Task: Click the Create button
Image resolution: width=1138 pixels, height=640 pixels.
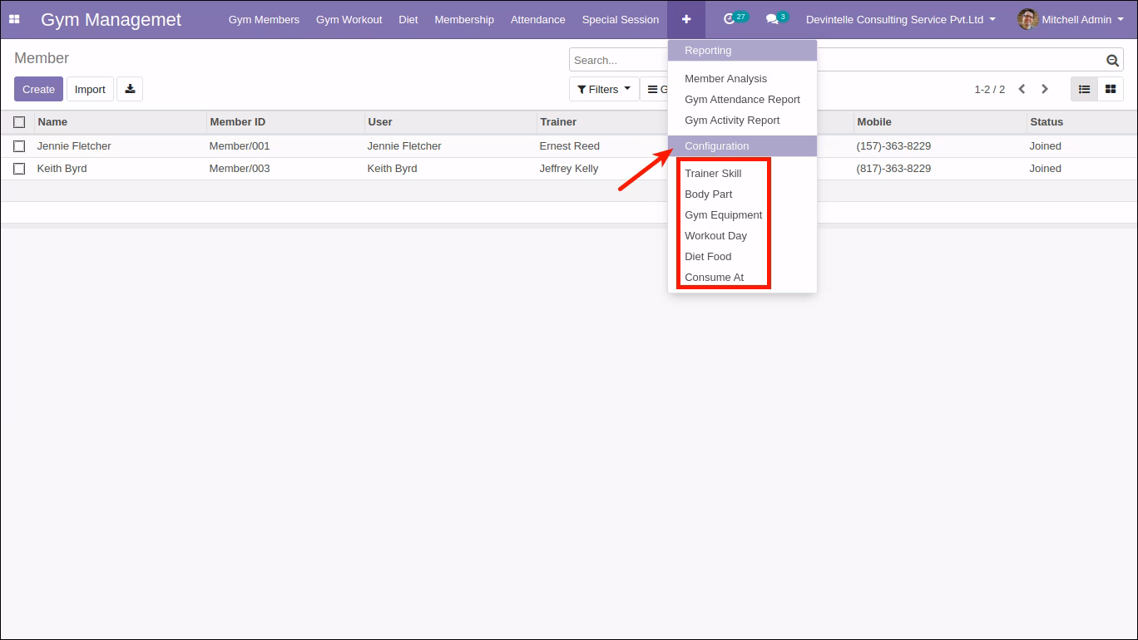Action: (x=38, y=89)
